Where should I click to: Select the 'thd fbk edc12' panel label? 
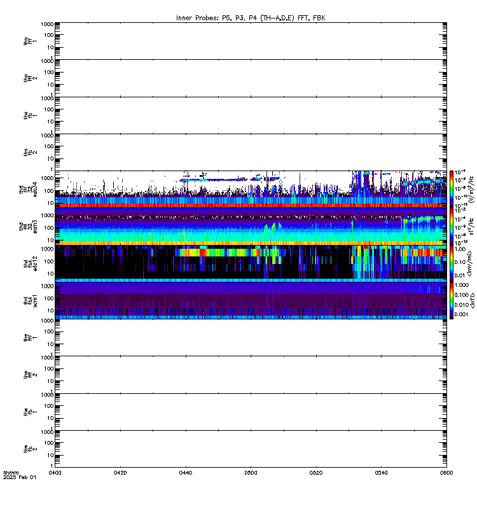pos(31,263)
